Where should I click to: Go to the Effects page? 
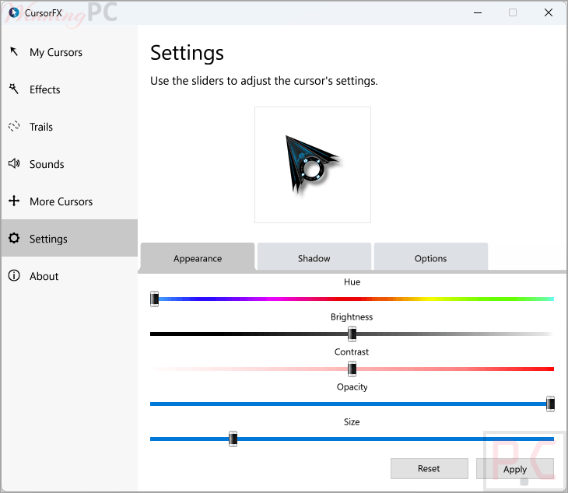pyautogui.click(x=69, y=89)
